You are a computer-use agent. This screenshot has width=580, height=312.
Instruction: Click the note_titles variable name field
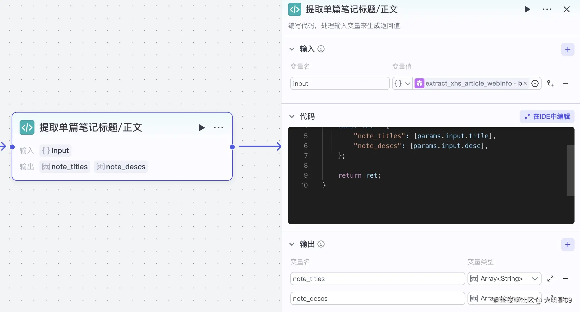pos(377,279)
